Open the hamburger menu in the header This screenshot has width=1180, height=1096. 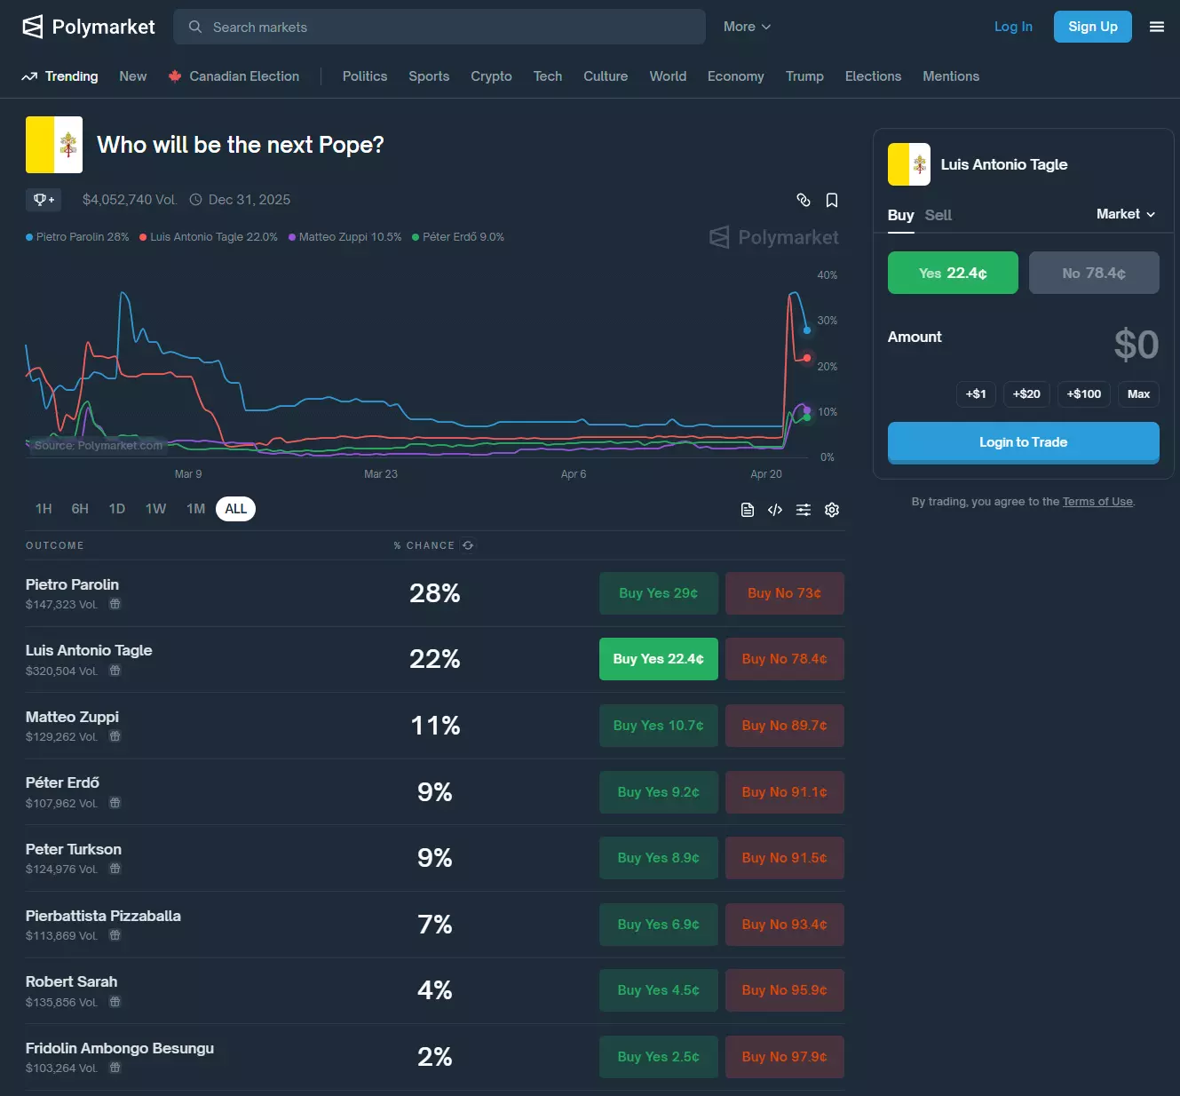[1157, 27]
